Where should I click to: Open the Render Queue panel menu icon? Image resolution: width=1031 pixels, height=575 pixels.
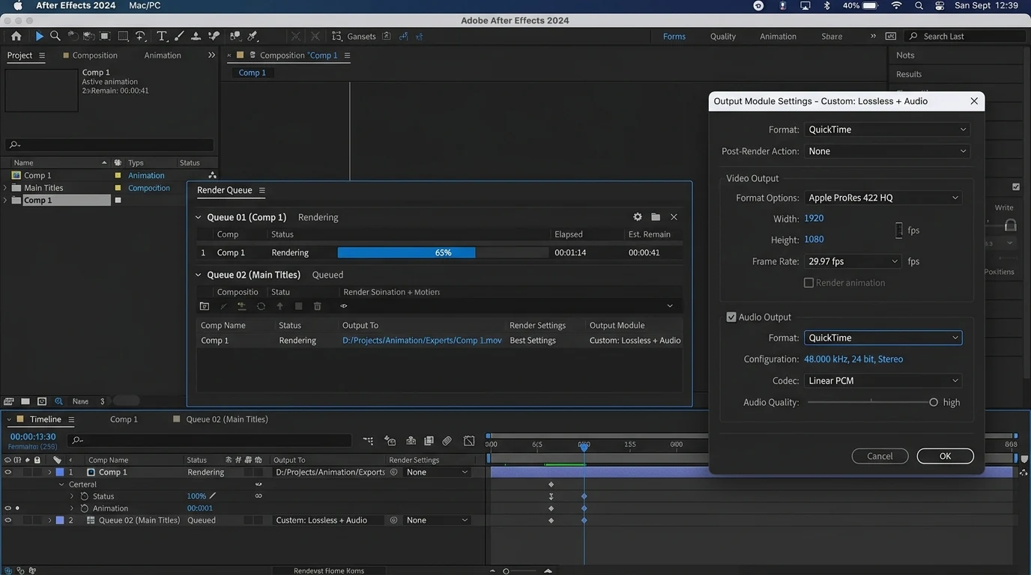click(x=261, y=190)
